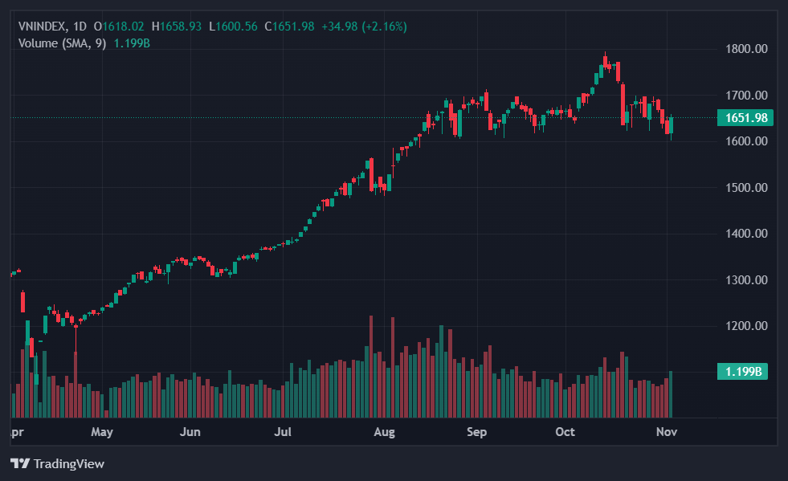Click the 1800.00 price axis label
Screen dimensions: 788x481
pyautogui.click(x=746, y=49)
